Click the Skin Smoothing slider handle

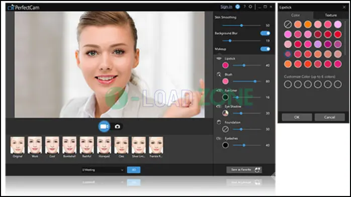tap(241, 26)
